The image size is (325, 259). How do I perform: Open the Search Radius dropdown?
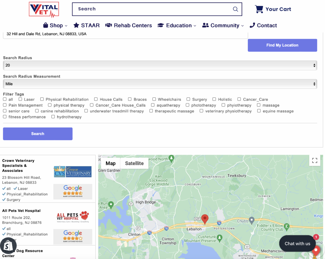(160, 65)
